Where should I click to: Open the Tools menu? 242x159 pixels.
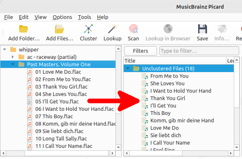84,17
